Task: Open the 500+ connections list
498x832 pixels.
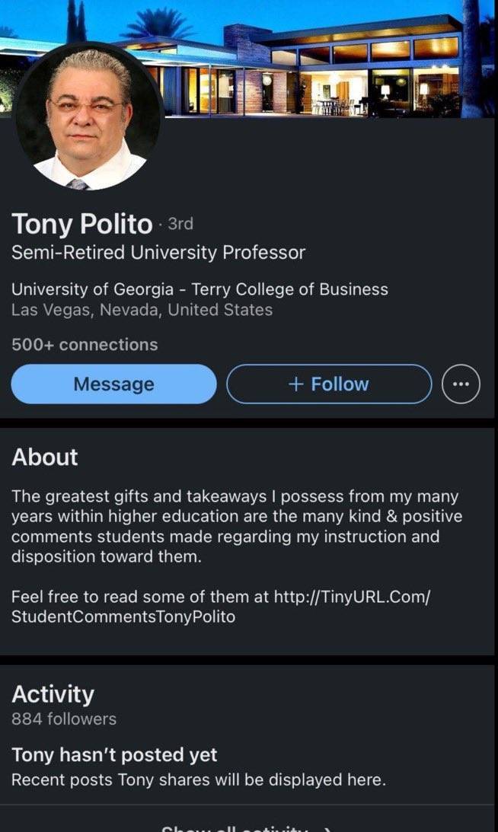Action: 85,345
